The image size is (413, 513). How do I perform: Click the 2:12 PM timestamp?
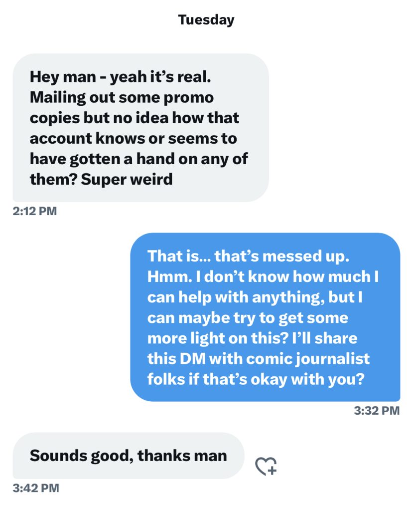click(x=35, y=211)
